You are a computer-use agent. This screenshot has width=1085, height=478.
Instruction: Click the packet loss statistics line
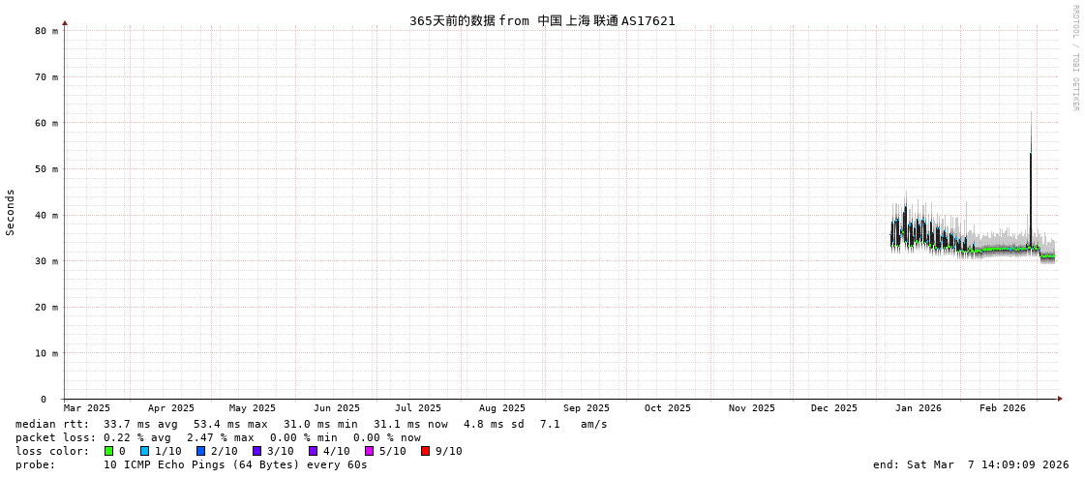point(218,437)
